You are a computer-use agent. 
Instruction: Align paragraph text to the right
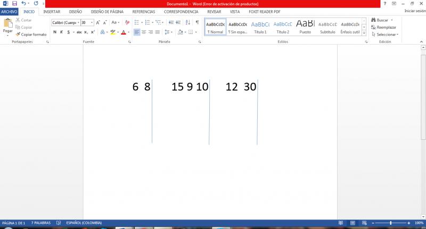[x=151, y=32]
